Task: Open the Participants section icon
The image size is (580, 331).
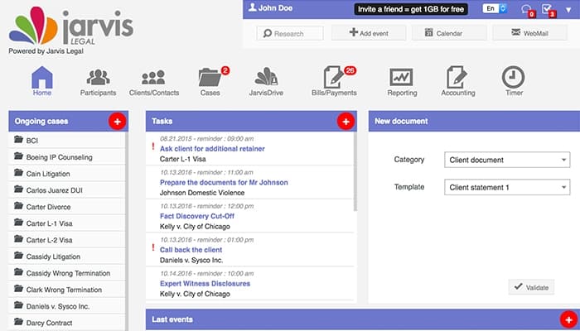Action: pyautogui.click(x=98, y=78)
